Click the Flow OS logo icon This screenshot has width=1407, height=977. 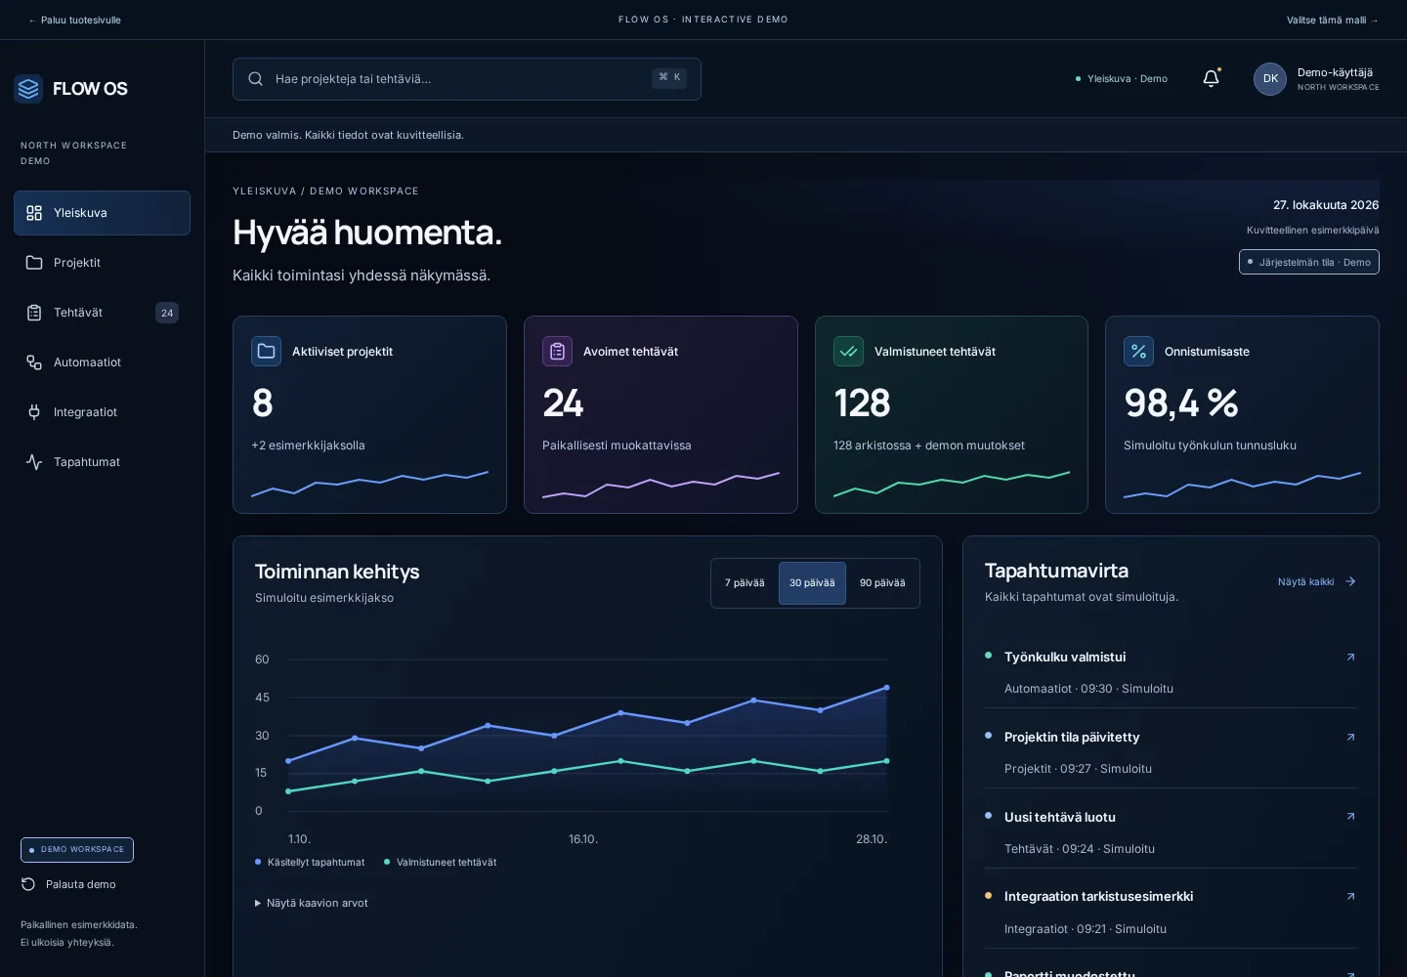[28, 89]
